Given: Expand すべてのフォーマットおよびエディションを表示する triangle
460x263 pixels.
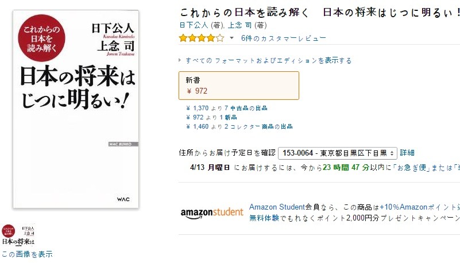Looking at the screenshot, I should pyautogui.click(x=180, y=60).
